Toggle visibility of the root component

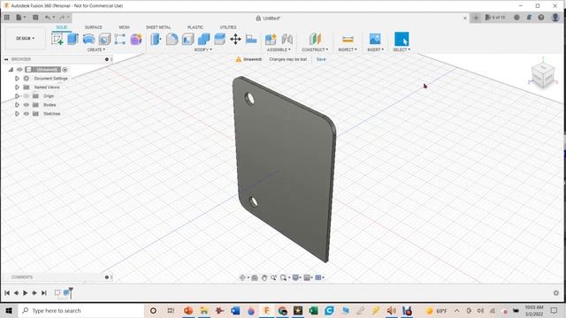[19, 70]
